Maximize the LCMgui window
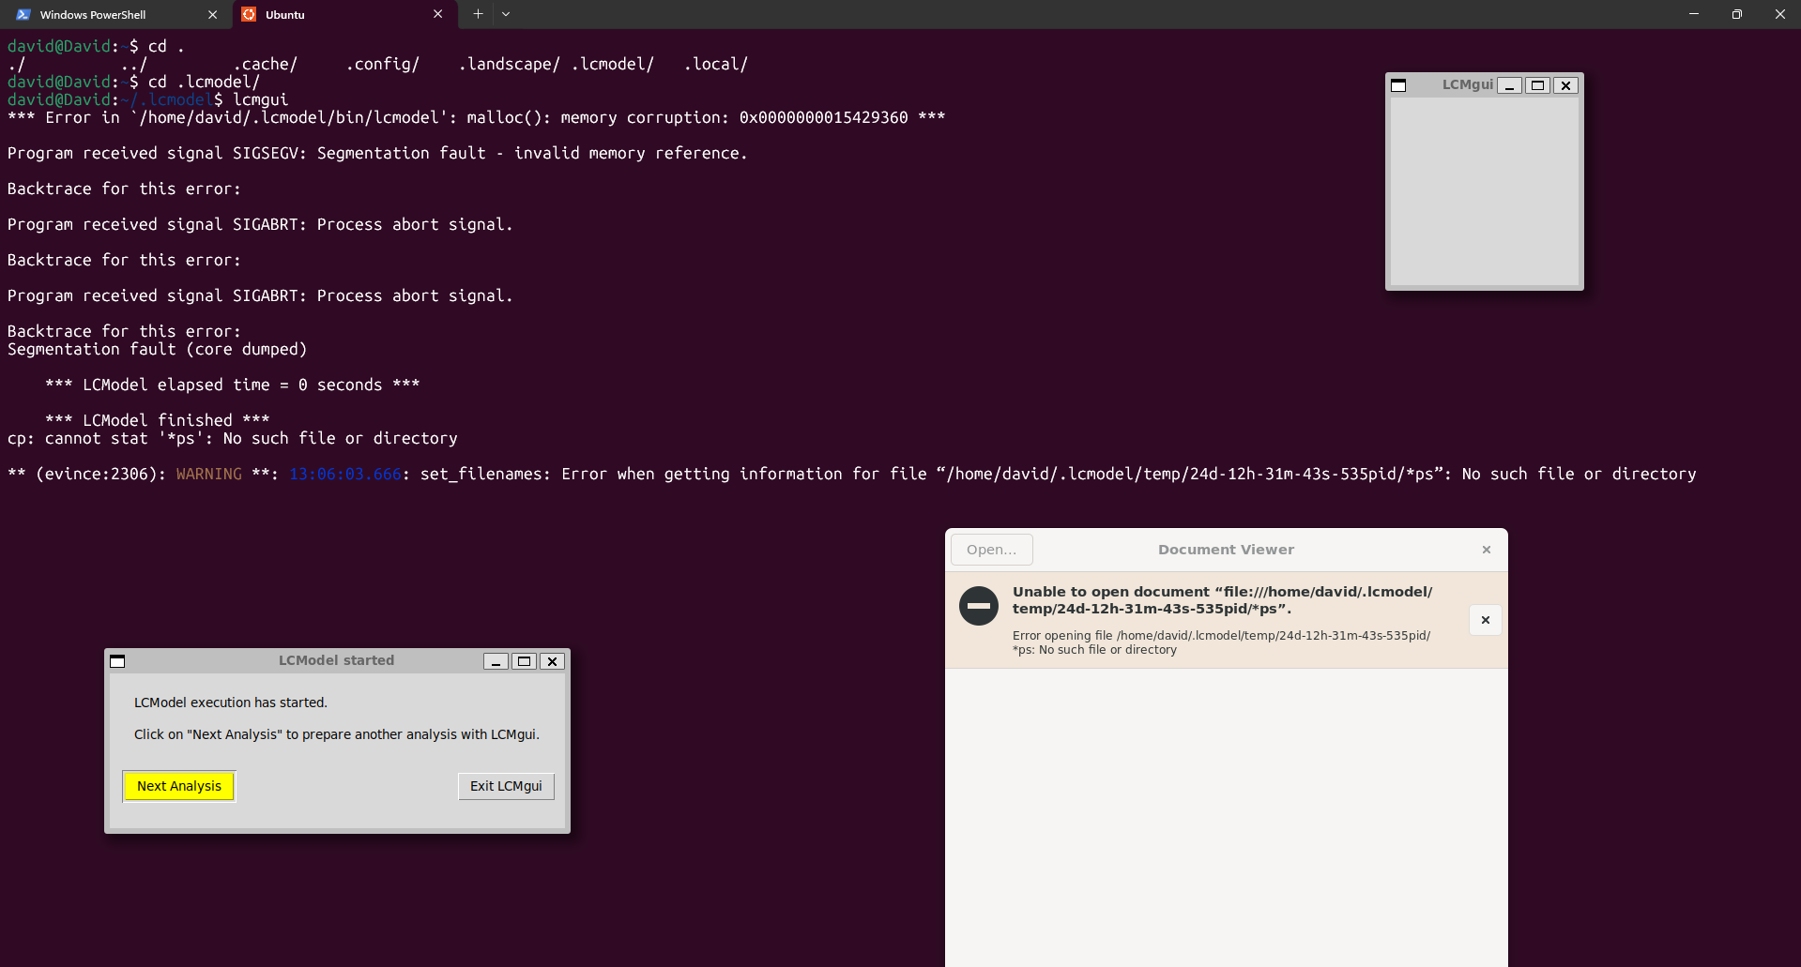Image resolution: width=1801 pixels, height=967 pixels. pos(1537,85)
